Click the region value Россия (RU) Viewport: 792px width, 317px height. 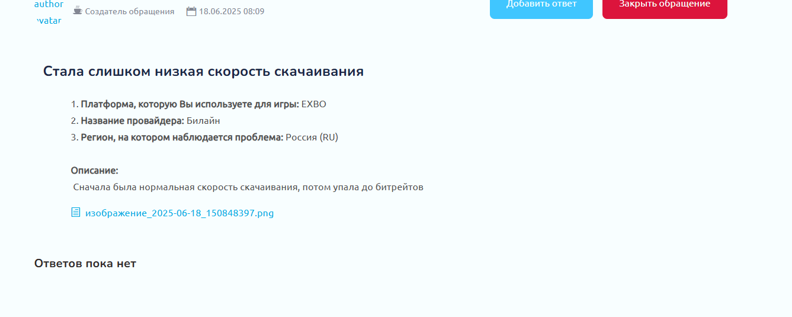coord(312,137)
